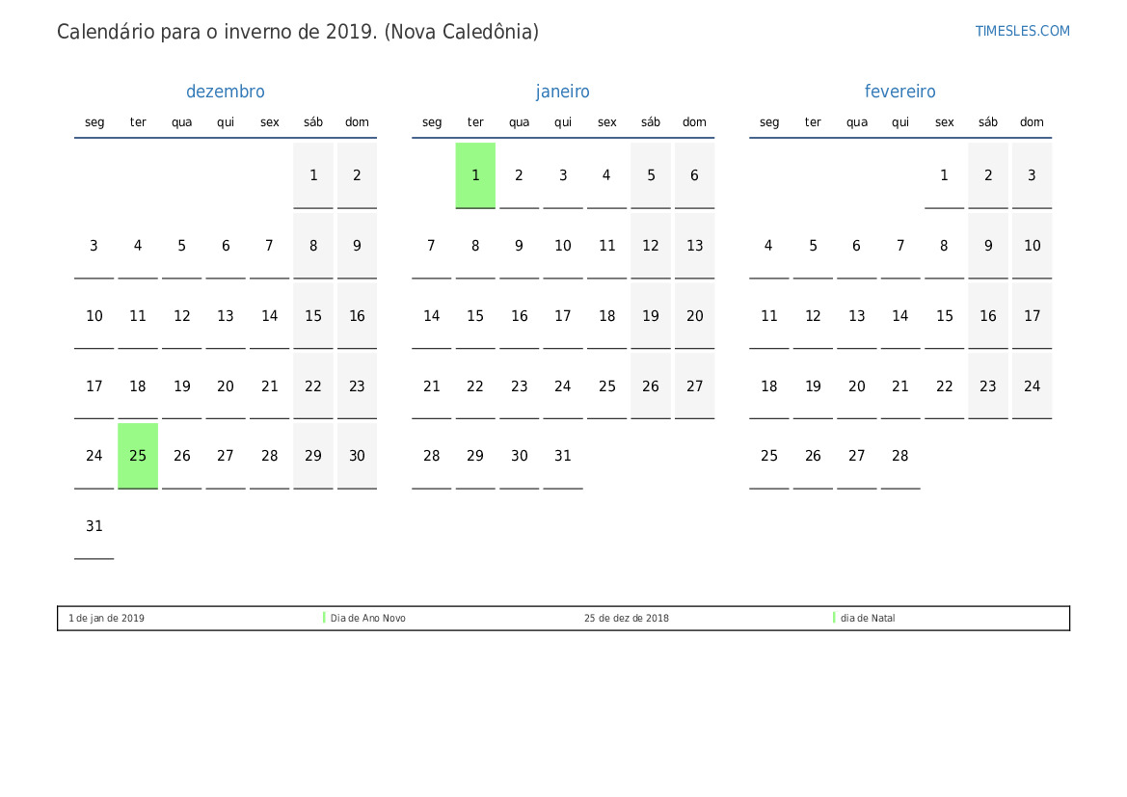Click the fevereiro month heading

[x=899, y=92]
